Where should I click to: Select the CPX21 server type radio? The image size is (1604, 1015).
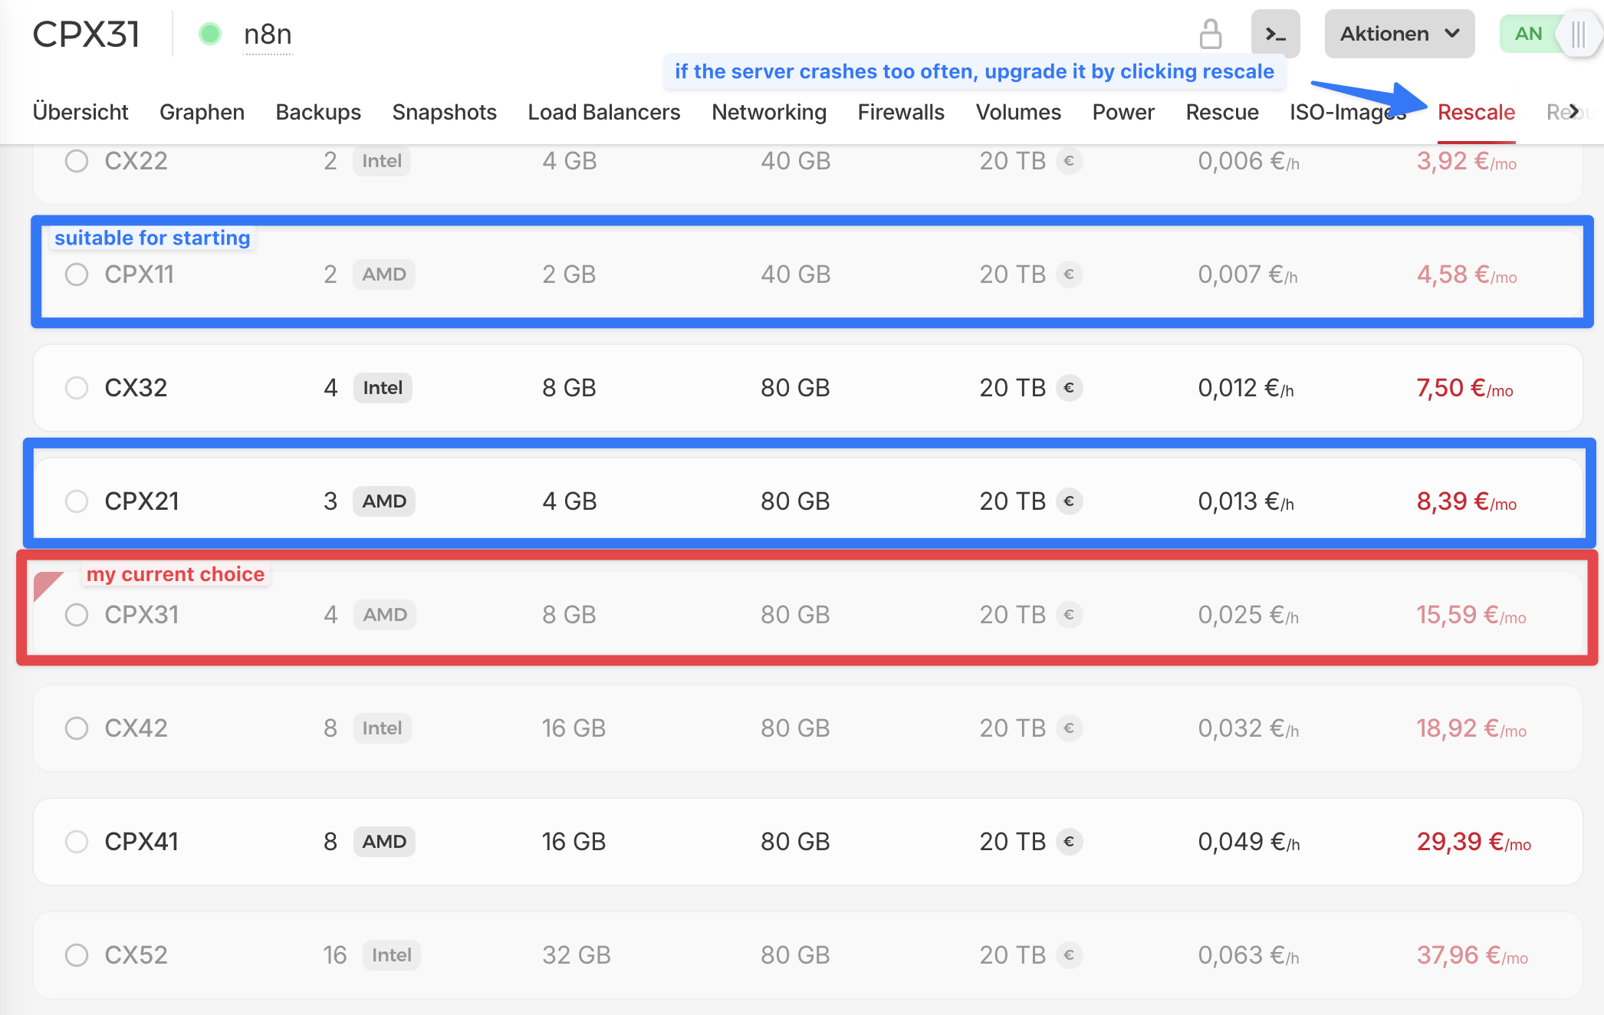point(77,501)
